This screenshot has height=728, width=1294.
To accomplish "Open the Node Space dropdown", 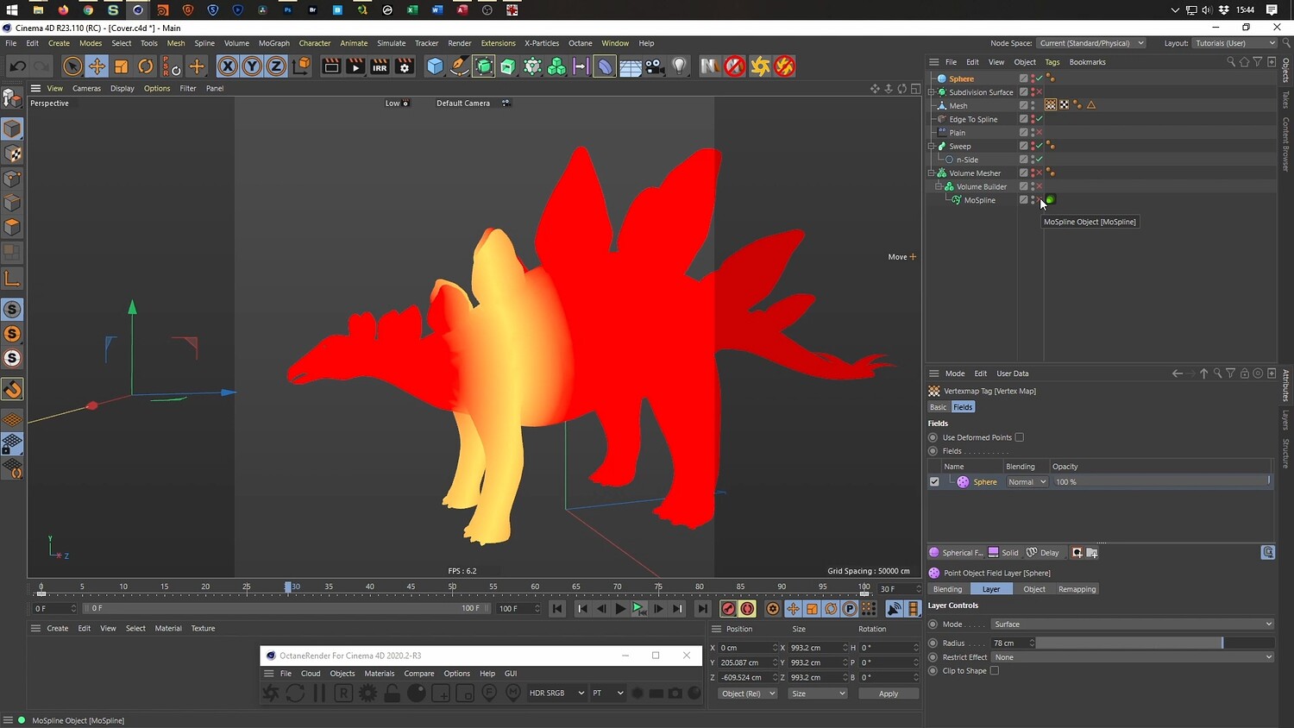I will point(1091,43).
